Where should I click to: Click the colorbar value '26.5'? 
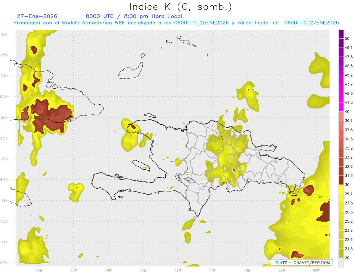(x=349, y=212)
